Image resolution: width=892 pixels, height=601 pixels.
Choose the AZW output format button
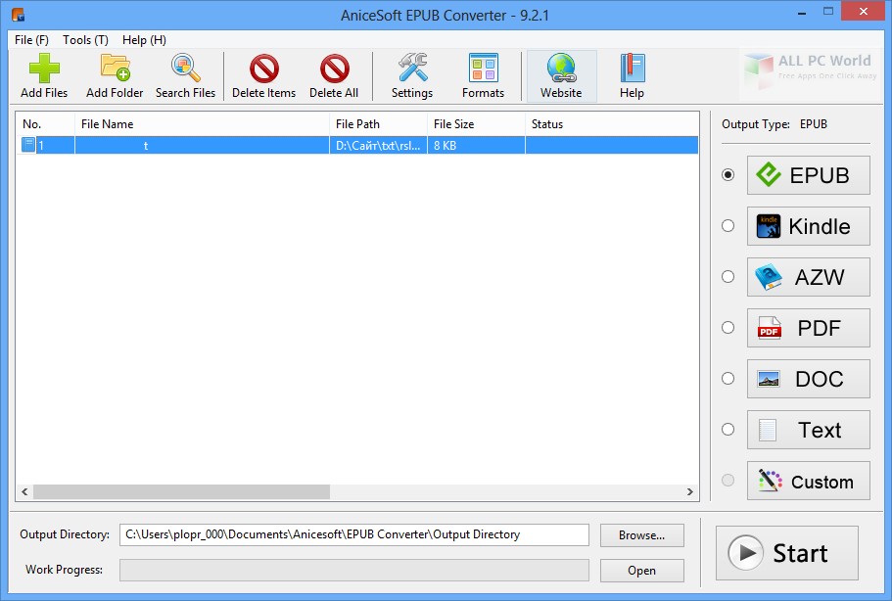click(x=809, y=277)
